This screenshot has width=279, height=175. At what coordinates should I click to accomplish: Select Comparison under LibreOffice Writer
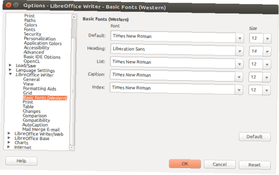click(x=35, y=116)
